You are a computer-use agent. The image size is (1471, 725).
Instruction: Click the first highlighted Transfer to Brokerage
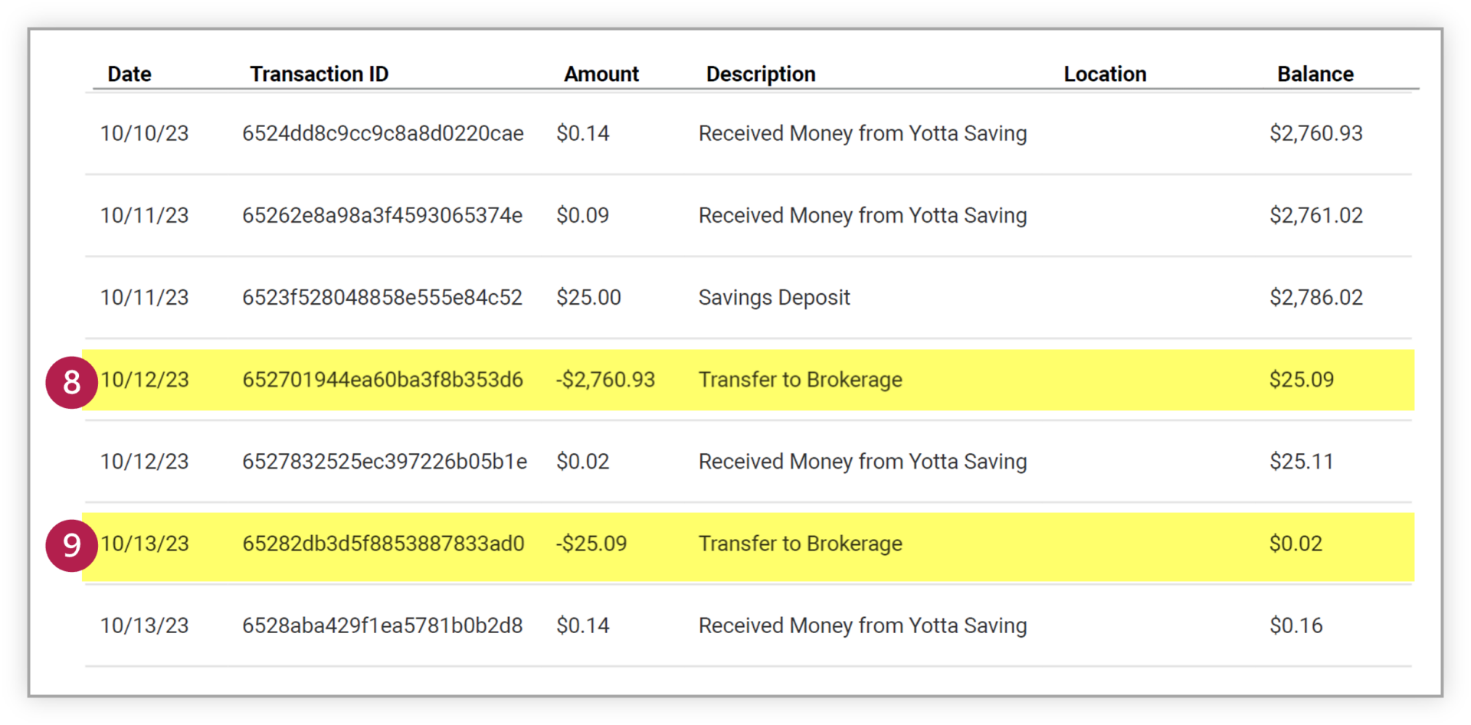(800, 380)
